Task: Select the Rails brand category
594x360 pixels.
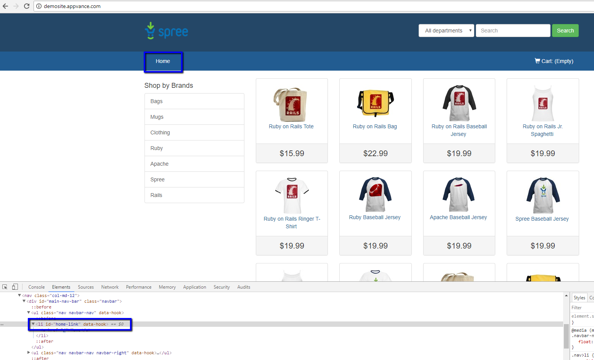Action: 194,195
